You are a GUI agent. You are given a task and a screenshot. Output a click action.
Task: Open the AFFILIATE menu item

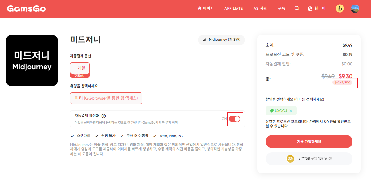point(234,8)
